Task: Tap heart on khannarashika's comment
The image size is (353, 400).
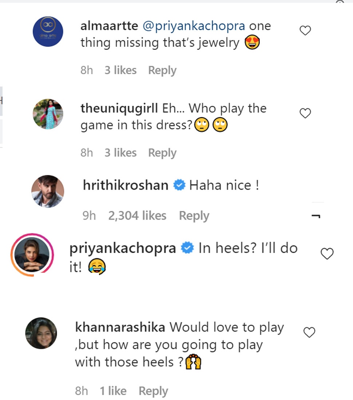Action: pyautogui.click(x=309, y=332)
